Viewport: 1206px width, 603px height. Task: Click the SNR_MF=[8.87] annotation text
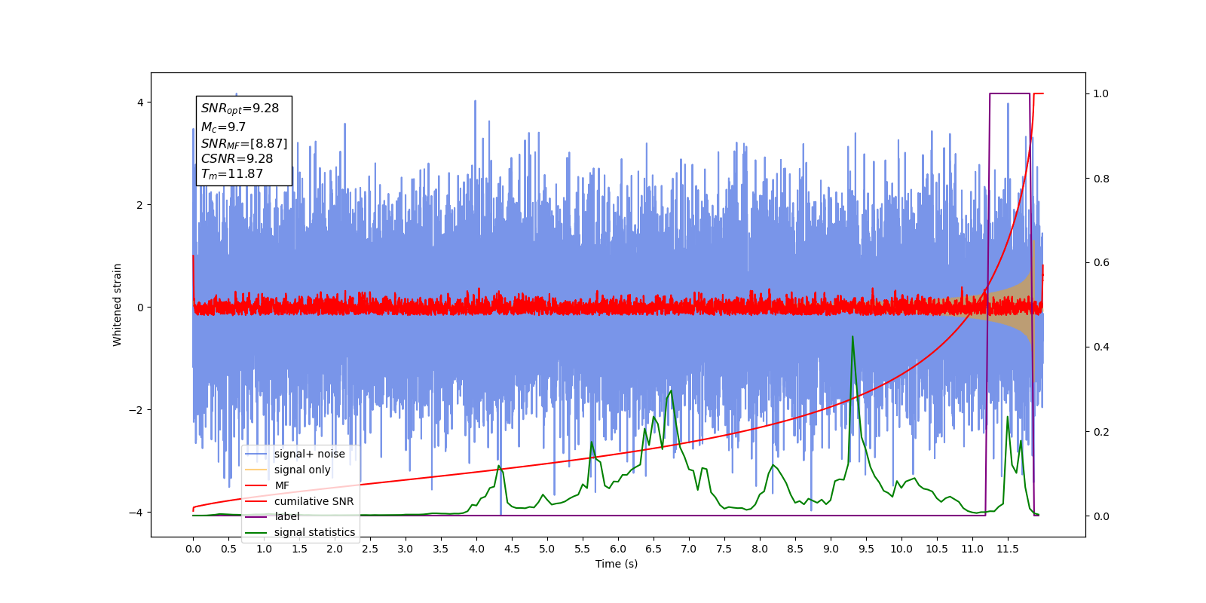point(244,143)
